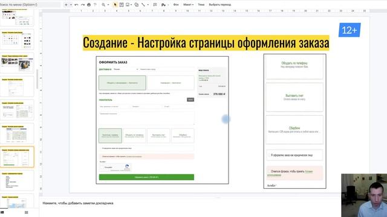Screen dimensions: 387x217
Task: Click Выбрать переход button
Action: point(220,5)
